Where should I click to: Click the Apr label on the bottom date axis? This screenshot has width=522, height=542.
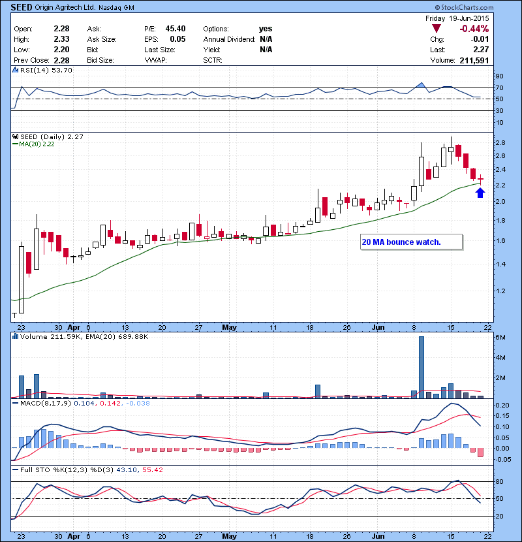point(74,537)
